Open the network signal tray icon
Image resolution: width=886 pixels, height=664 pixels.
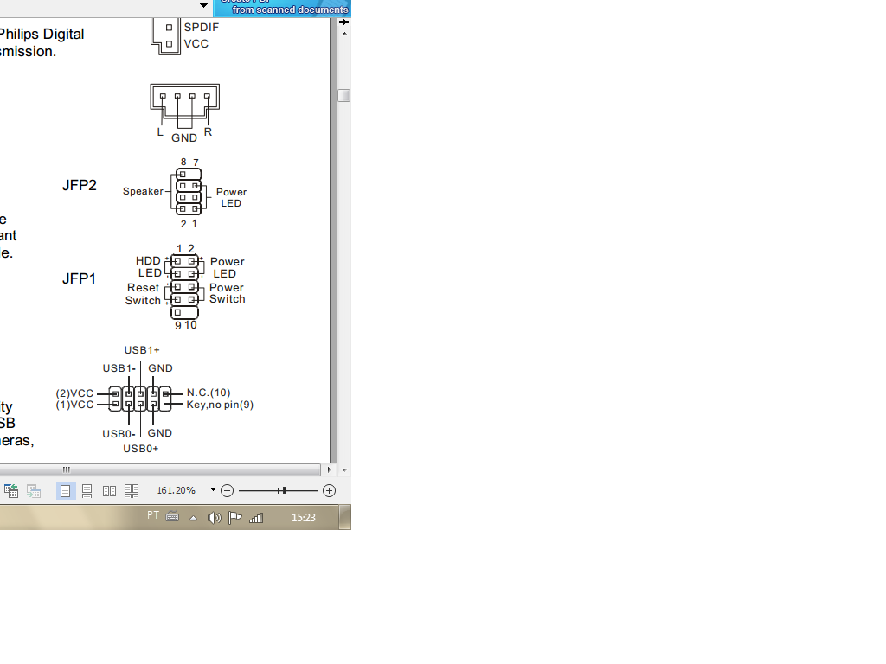256,518
